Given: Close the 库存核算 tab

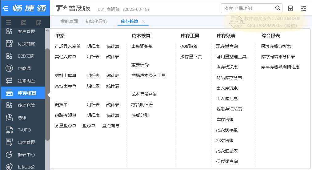Looking at the screenshot, I should point(143,21).
